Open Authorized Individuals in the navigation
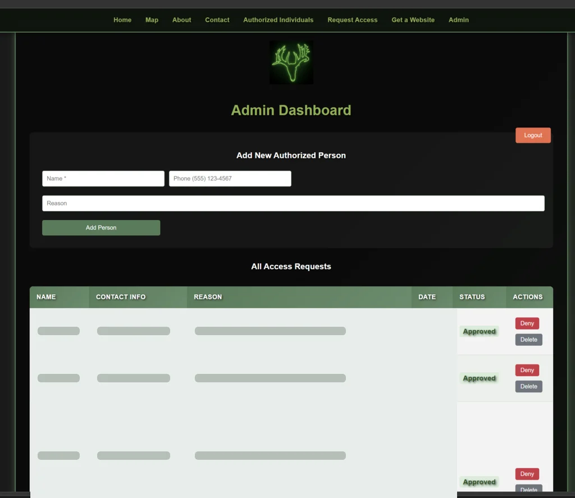This screenshot has height=498, width=575. point(279,20)
